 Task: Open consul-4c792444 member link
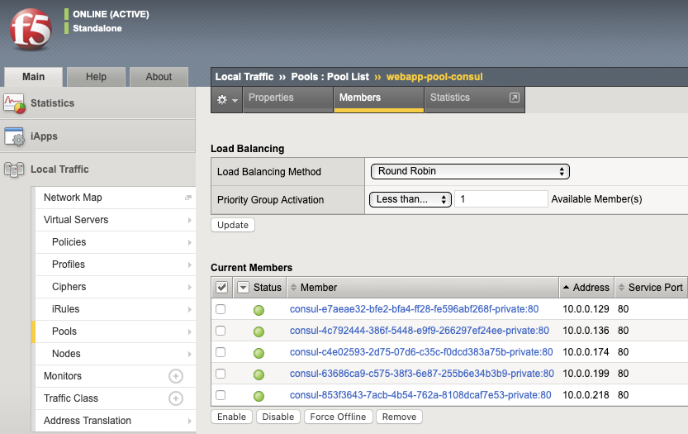pos(419,331)
